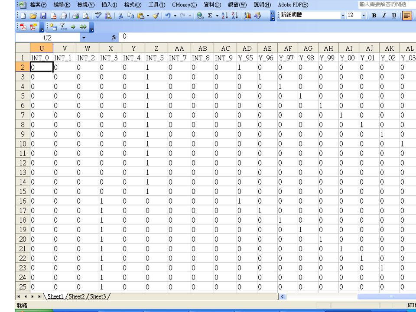Undo the last action with the Undo arrow
This screenshot has height=312, width=416.
pos(168,16)
